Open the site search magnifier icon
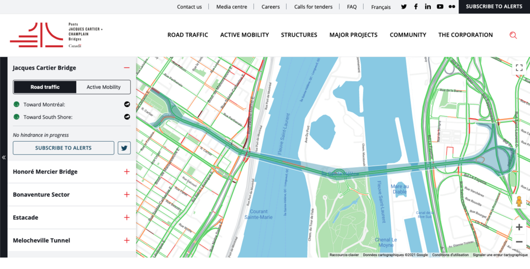 tap(513, 35)
